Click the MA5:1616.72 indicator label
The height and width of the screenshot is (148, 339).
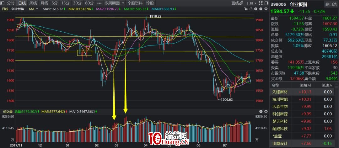tap(54, 9)
